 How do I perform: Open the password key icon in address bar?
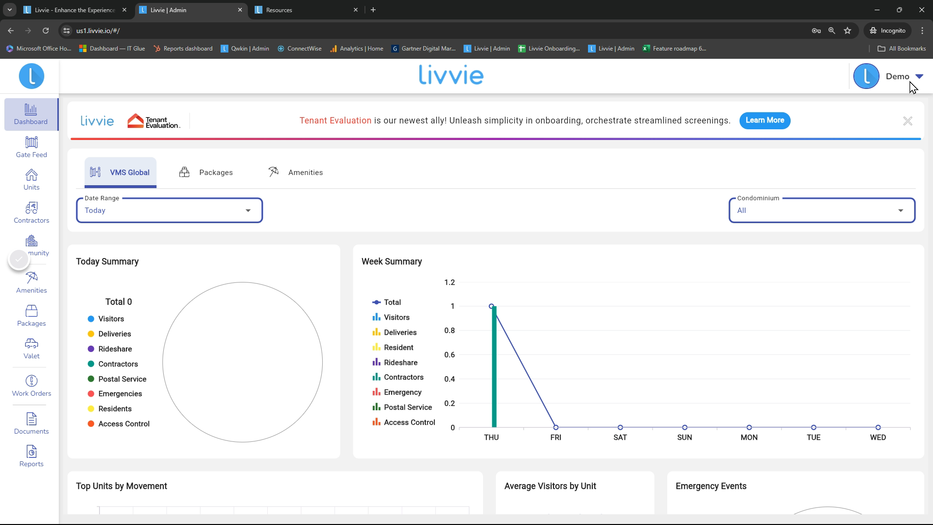(816, 31)
